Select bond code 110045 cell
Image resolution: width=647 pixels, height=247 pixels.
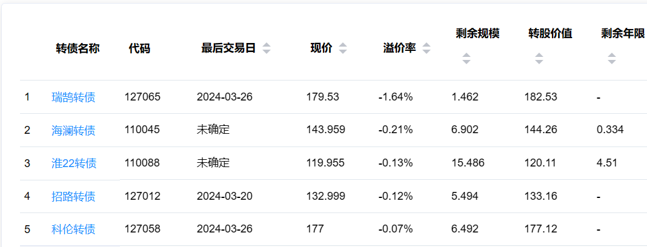(x=142, y=130)
